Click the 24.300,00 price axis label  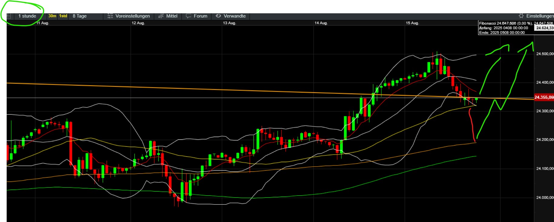(545, 111)
